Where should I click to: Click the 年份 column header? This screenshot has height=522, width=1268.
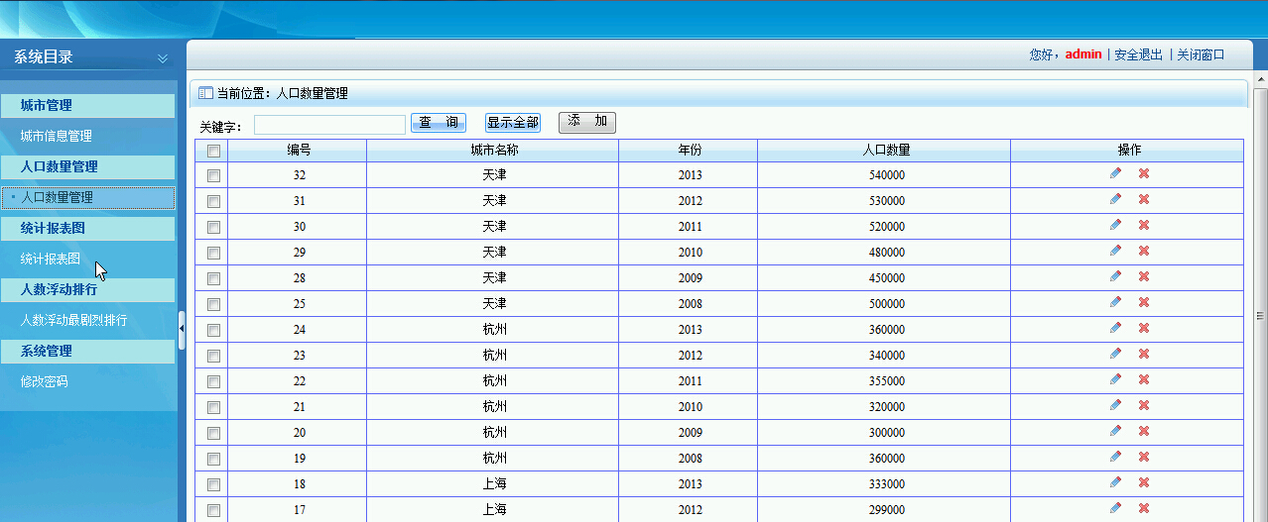(x=690, y=151)
